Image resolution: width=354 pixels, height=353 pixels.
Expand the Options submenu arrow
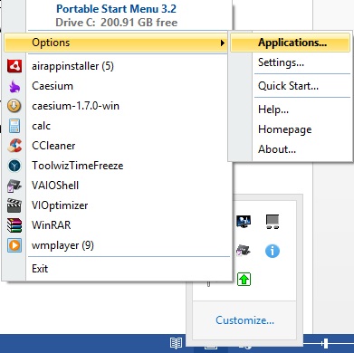(x=223, y=43)
